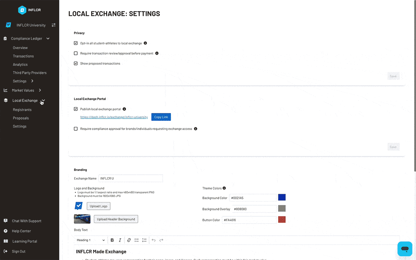Open the Background Overlay gray swatch

[282, 209]
